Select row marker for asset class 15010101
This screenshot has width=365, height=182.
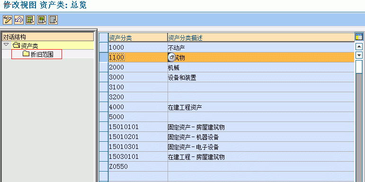click(x=104, y=127)
